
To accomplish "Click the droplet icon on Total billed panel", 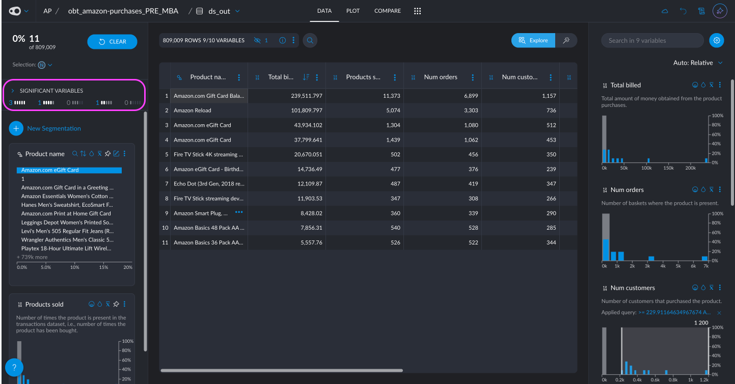I will coord(703,85).
